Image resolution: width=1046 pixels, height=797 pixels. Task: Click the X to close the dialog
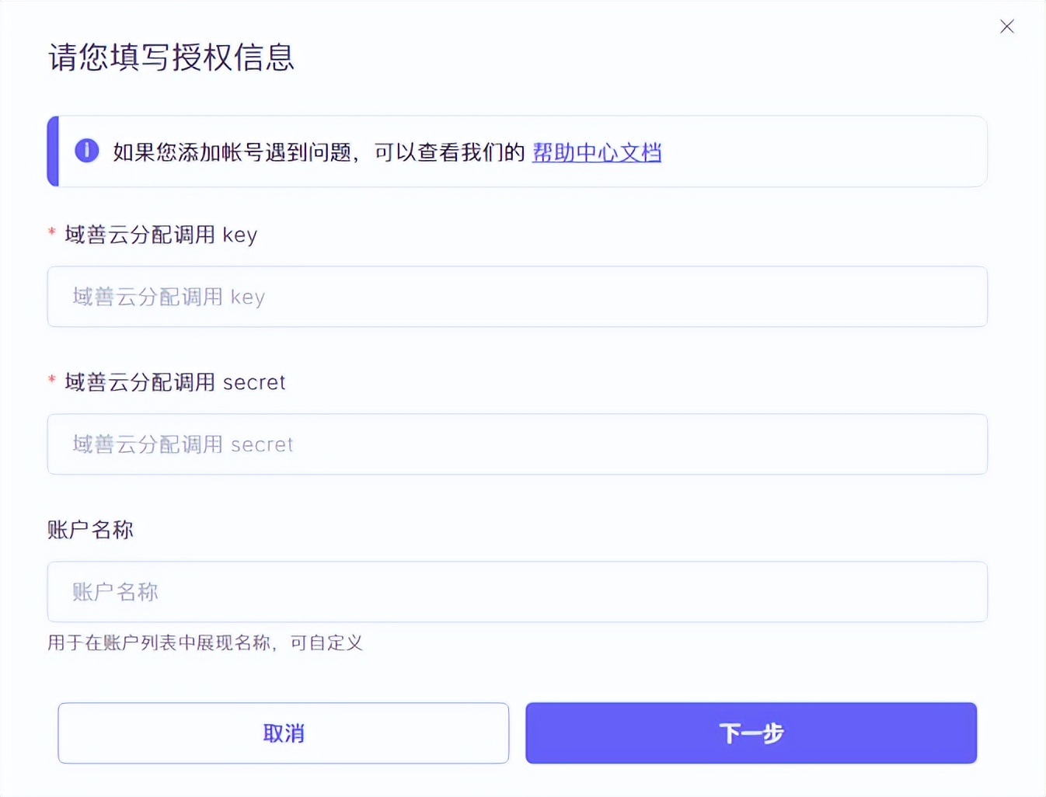pyautogui.click(x=1007, y=26)
